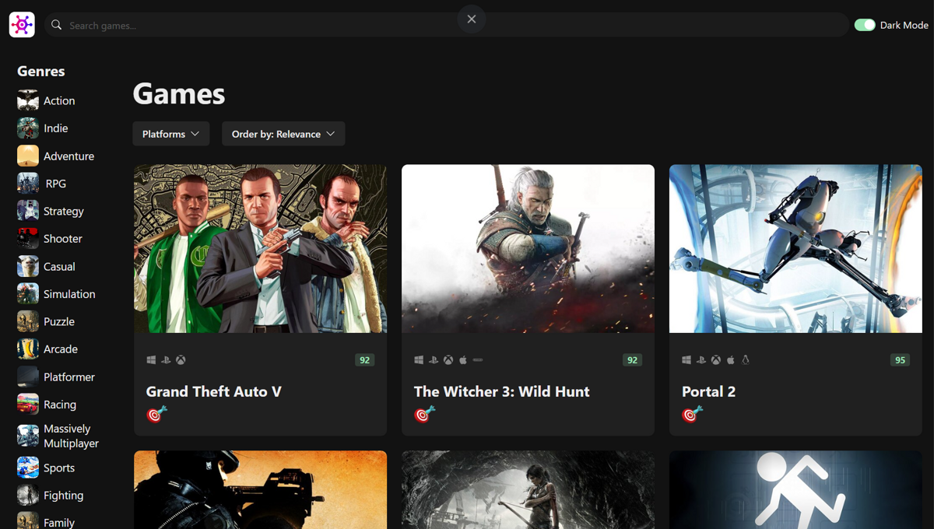934x529 pixels.
Task: Open the Platforms filter dropdown
Action: (170, 133)
